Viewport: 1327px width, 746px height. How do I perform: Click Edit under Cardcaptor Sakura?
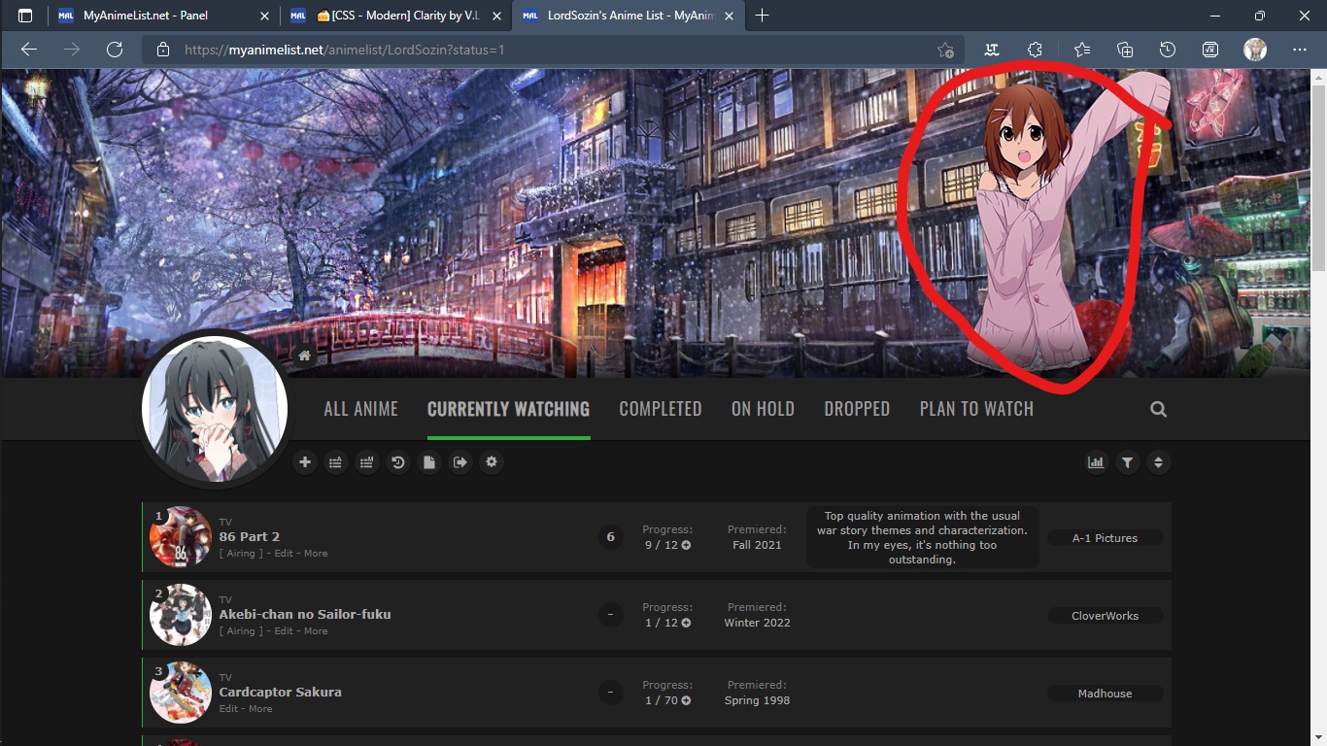click(x=229, y=709)
